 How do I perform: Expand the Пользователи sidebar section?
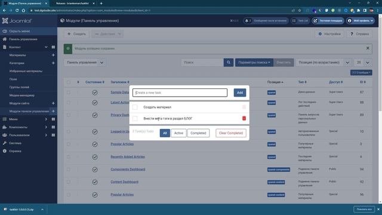point(46,135)
